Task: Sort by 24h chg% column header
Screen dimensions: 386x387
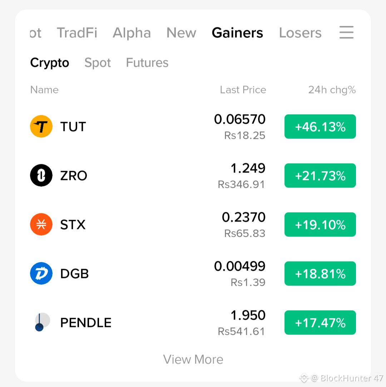Action: [332, 90]
